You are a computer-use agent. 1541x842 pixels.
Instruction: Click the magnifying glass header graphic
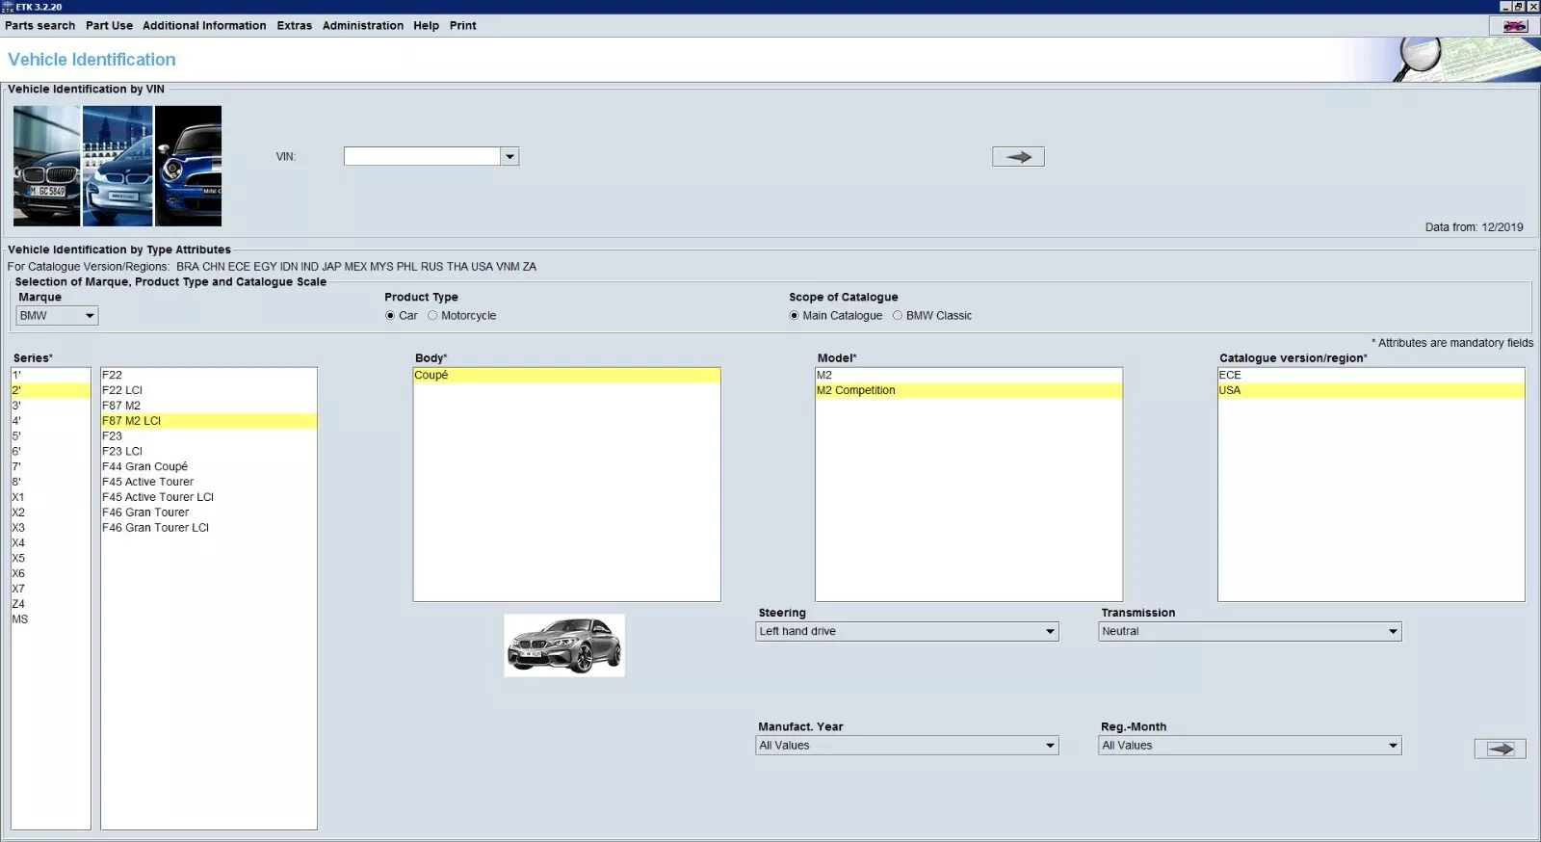click(1418, 58)
